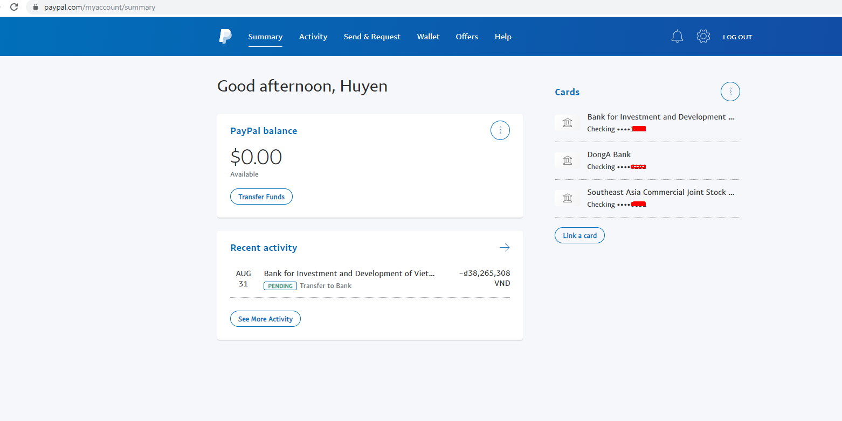Click the address bar padlock icon
Image resolution: width=842 pixels, height=421 pixels.
click(x=36, y=8)
